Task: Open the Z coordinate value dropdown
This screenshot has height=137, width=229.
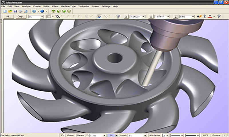Action: pyautogui.click(x=193, y=17)
